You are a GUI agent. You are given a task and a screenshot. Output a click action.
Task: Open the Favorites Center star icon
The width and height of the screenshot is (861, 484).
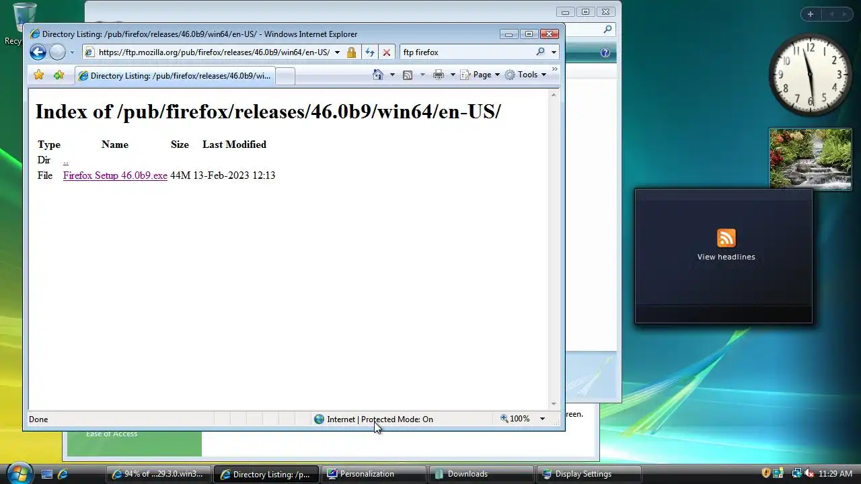pyautogui.click(x=39, y=75)
